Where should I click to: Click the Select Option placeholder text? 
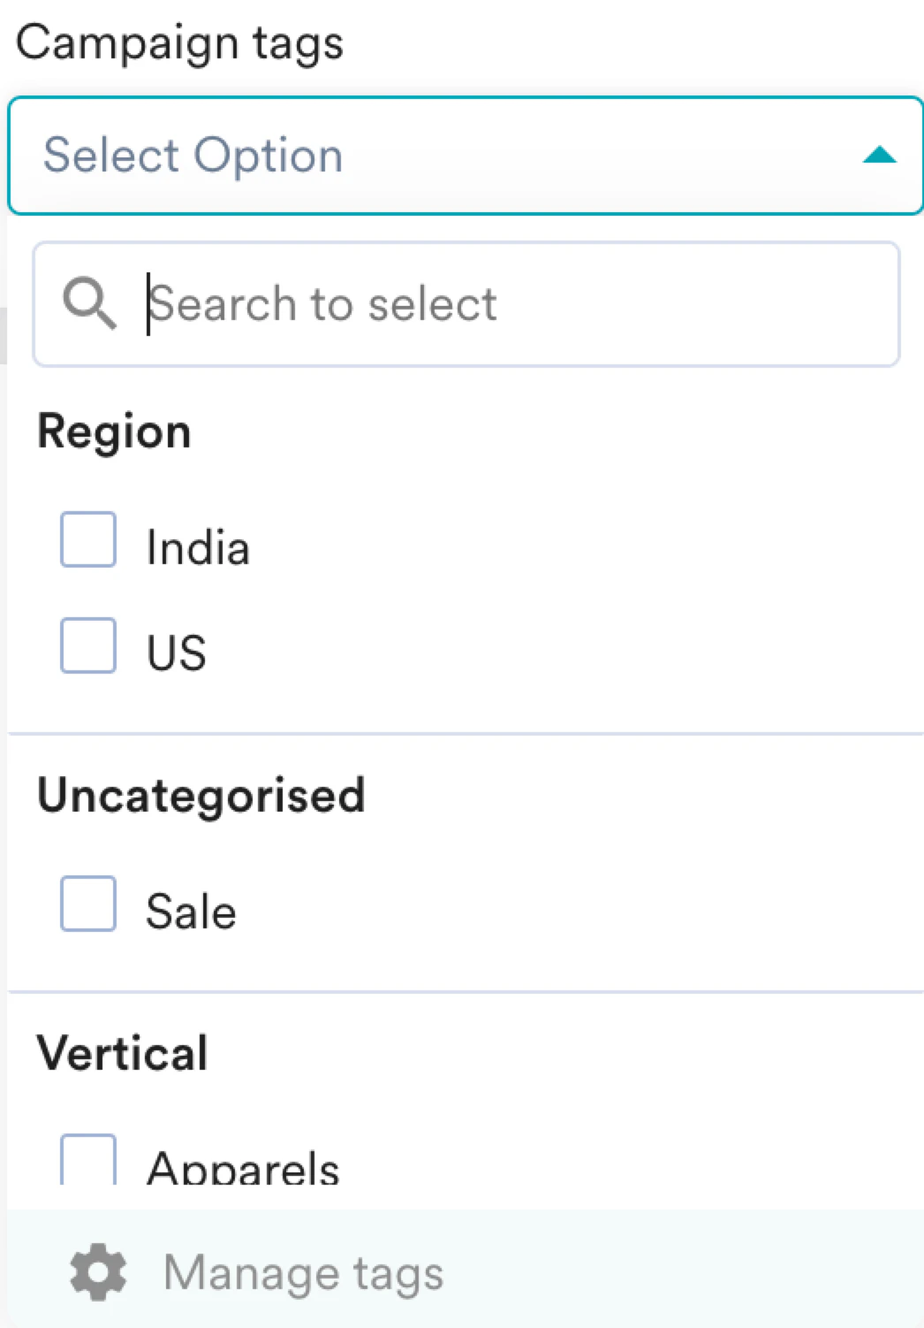pyautogui.click(x=193, y=156)
